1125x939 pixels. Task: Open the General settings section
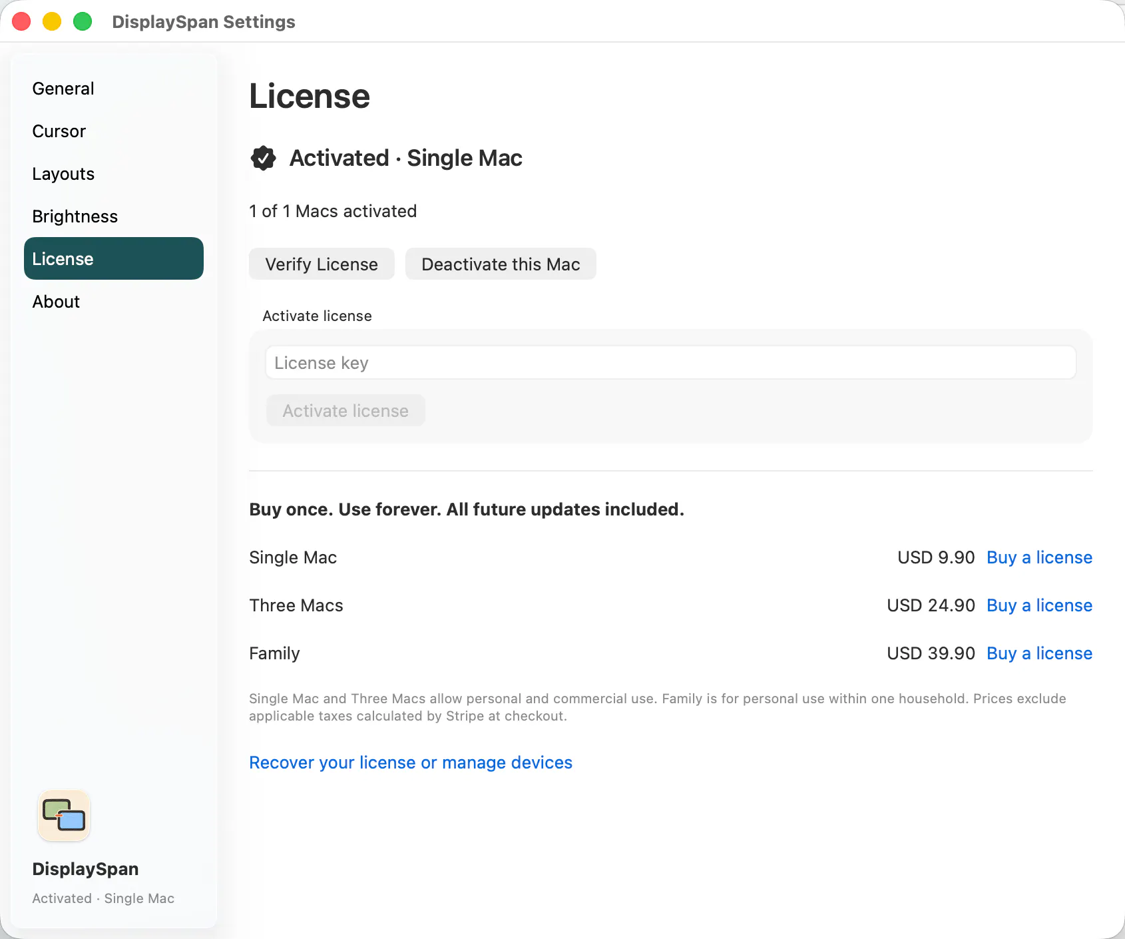(x=114, y=89)
